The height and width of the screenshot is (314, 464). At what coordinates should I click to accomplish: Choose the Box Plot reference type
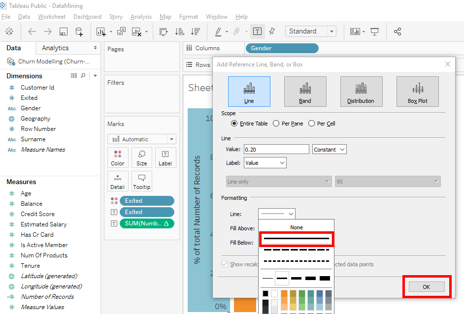(417, 92)
